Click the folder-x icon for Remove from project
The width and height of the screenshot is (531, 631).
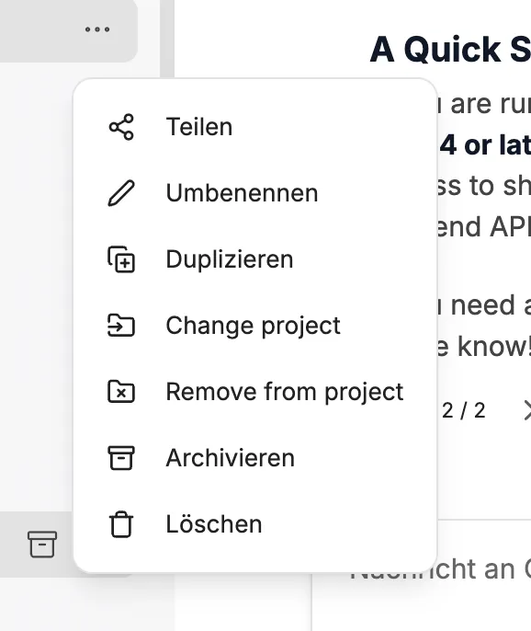121,392
